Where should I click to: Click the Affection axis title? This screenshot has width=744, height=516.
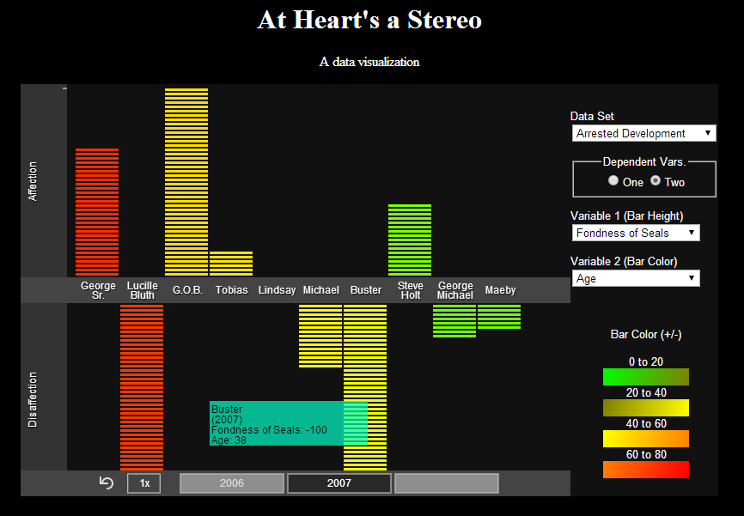pyautogui.click(x=33, y=181)
